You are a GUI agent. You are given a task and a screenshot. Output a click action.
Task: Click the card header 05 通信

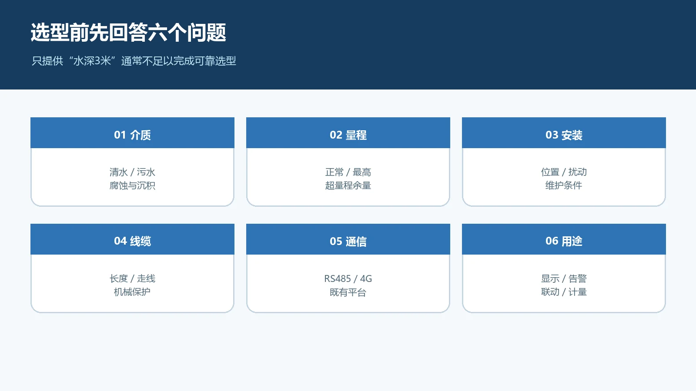pos(348,239)
